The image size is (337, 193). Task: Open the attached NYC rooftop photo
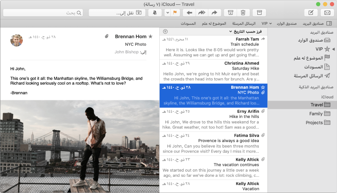(80, 146)
